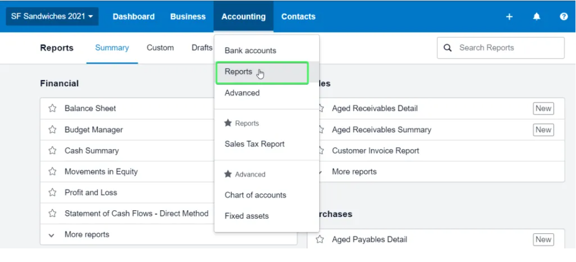Click the magnifier icon in Search Reports
Screen dimensions: 576x262
[x=448, y=48]
